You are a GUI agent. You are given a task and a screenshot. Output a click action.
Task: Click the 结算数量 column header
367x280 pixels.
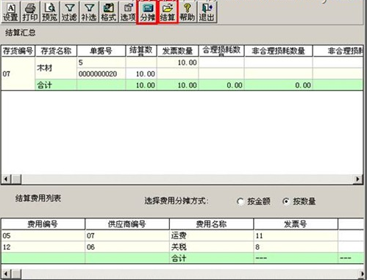(x=141, y=51)
